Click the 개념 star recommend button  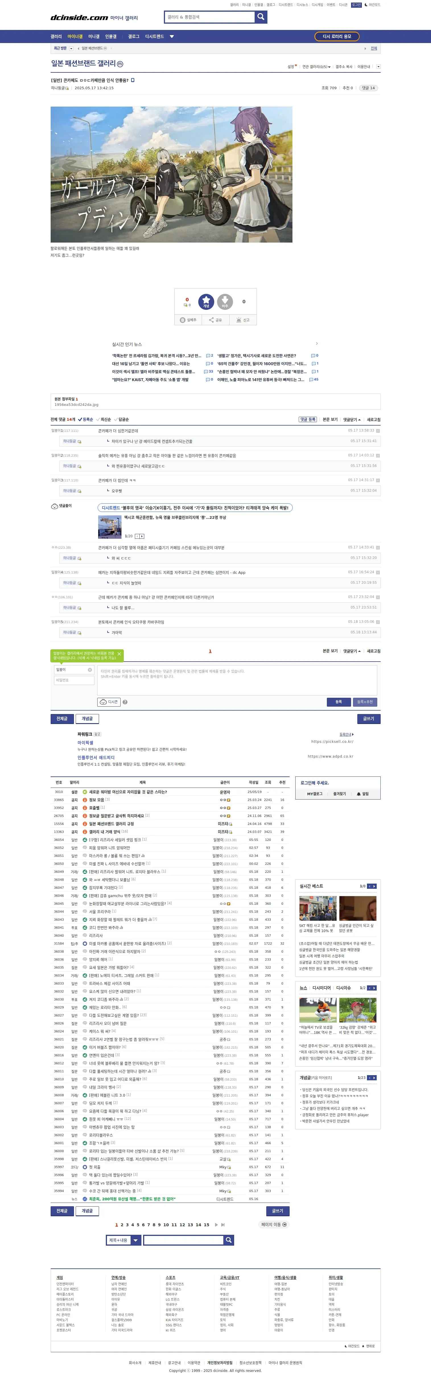point(206,302)
